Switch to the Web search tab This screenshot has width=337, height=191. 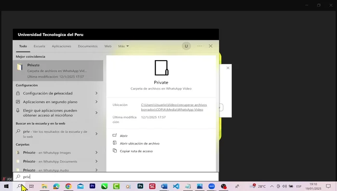click(108, 46)
